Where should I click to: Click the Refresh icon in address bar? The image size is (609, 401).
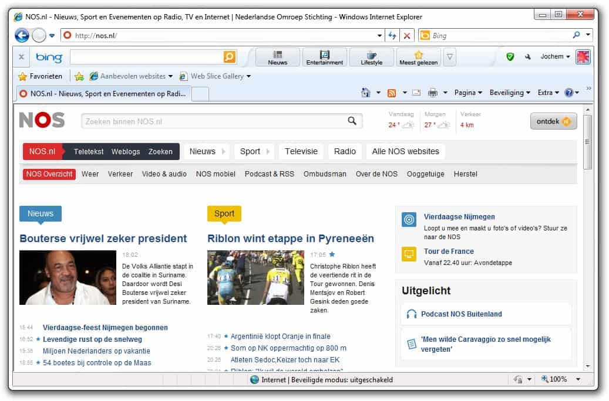392,36
